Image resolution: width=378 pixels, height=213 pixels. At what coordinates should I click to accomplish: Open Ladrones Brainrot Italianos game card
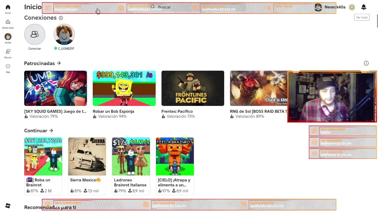pos(131,166)
